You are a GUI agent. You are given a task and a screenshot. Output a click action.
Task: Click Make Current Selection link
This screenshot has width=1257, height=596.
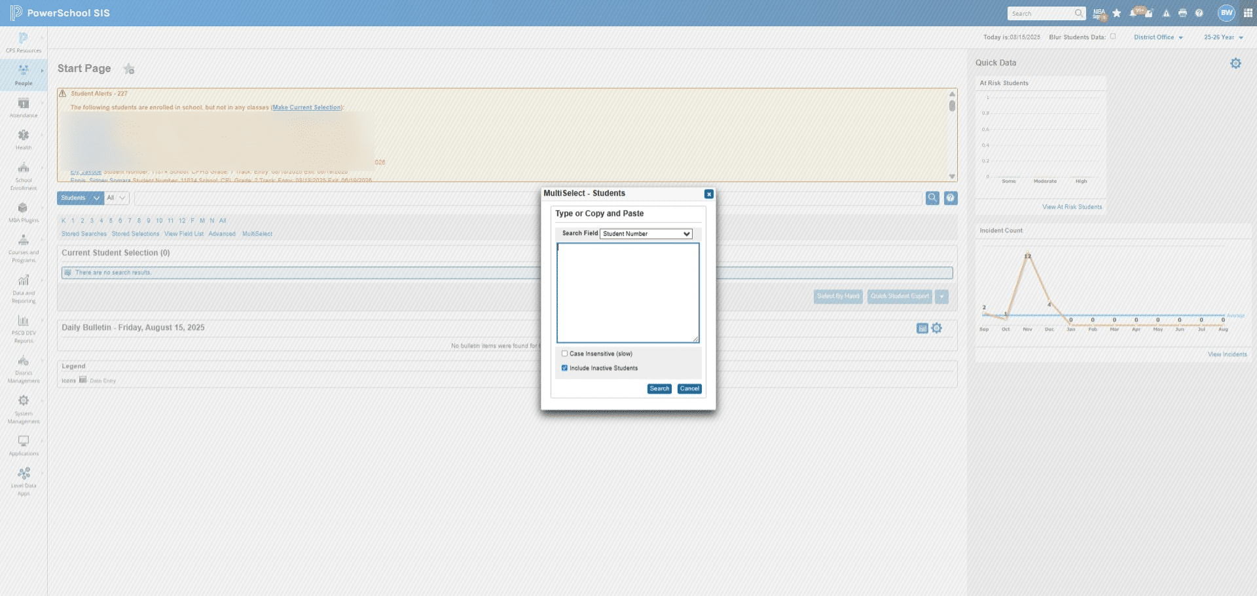coord(307,107)
